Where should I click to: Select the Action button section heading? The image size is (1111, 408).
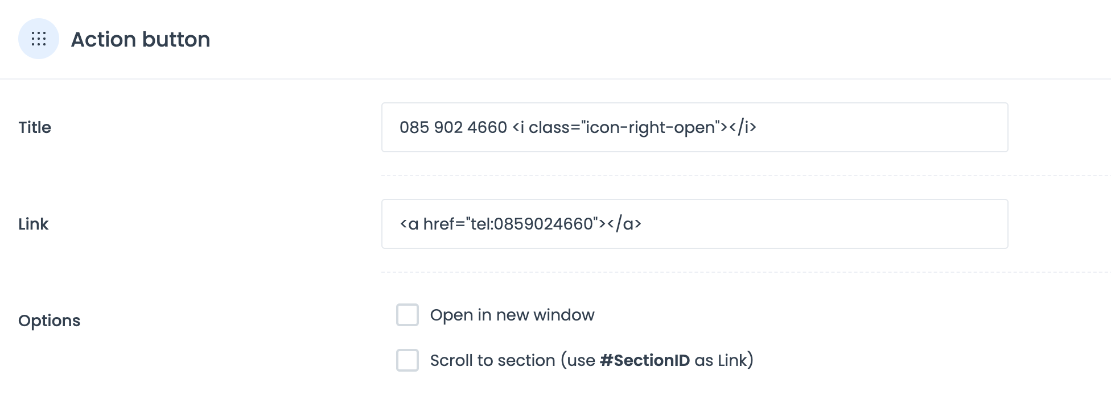click(141, 39)
